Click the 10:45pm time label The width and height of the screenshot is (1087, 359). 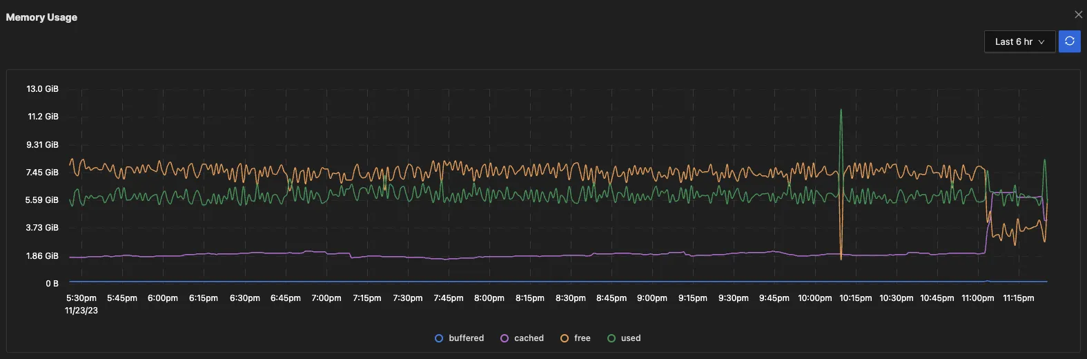[937, 298]
